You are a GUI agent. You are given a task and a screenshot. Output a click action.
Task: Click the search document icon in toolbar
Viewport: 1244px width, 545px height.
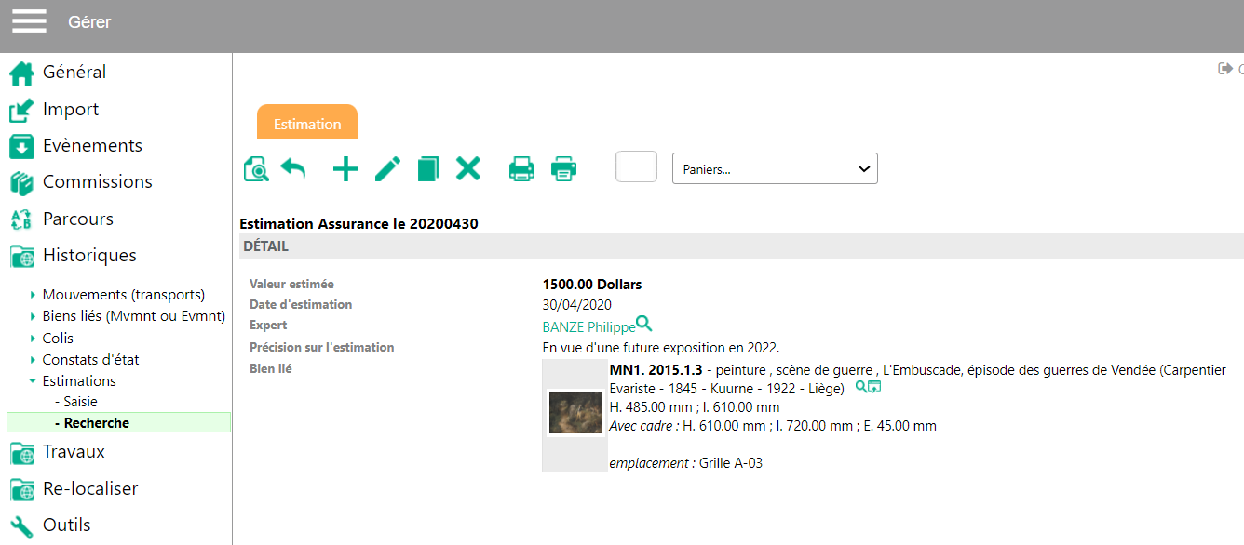(x=255, y=168)
